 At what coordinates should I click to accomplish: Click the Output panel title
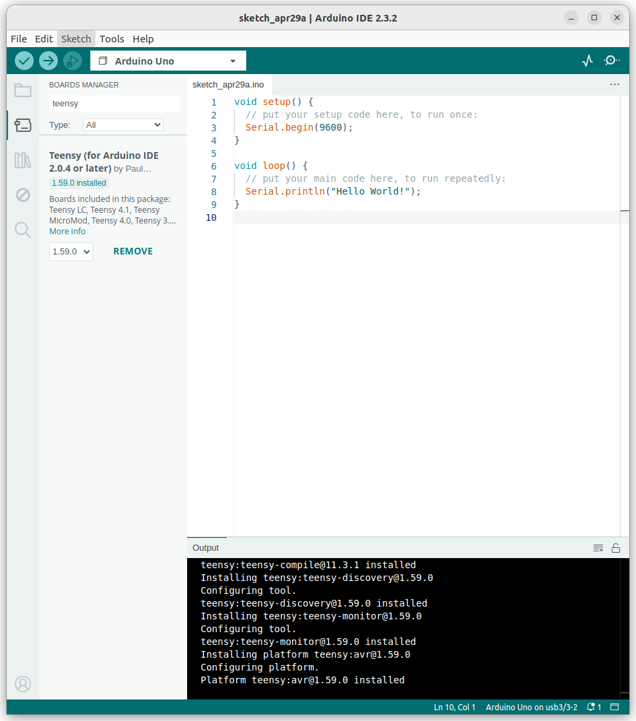tap(205, 548)
